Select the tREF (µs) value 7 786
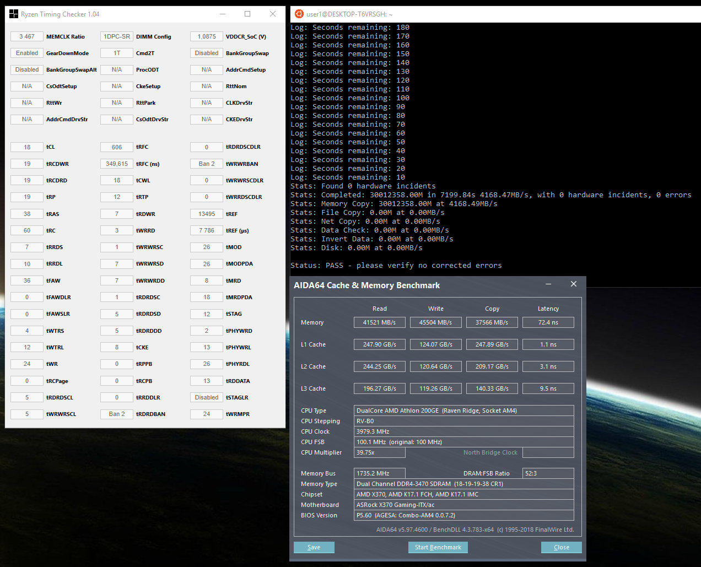 [x=207, y=230]
